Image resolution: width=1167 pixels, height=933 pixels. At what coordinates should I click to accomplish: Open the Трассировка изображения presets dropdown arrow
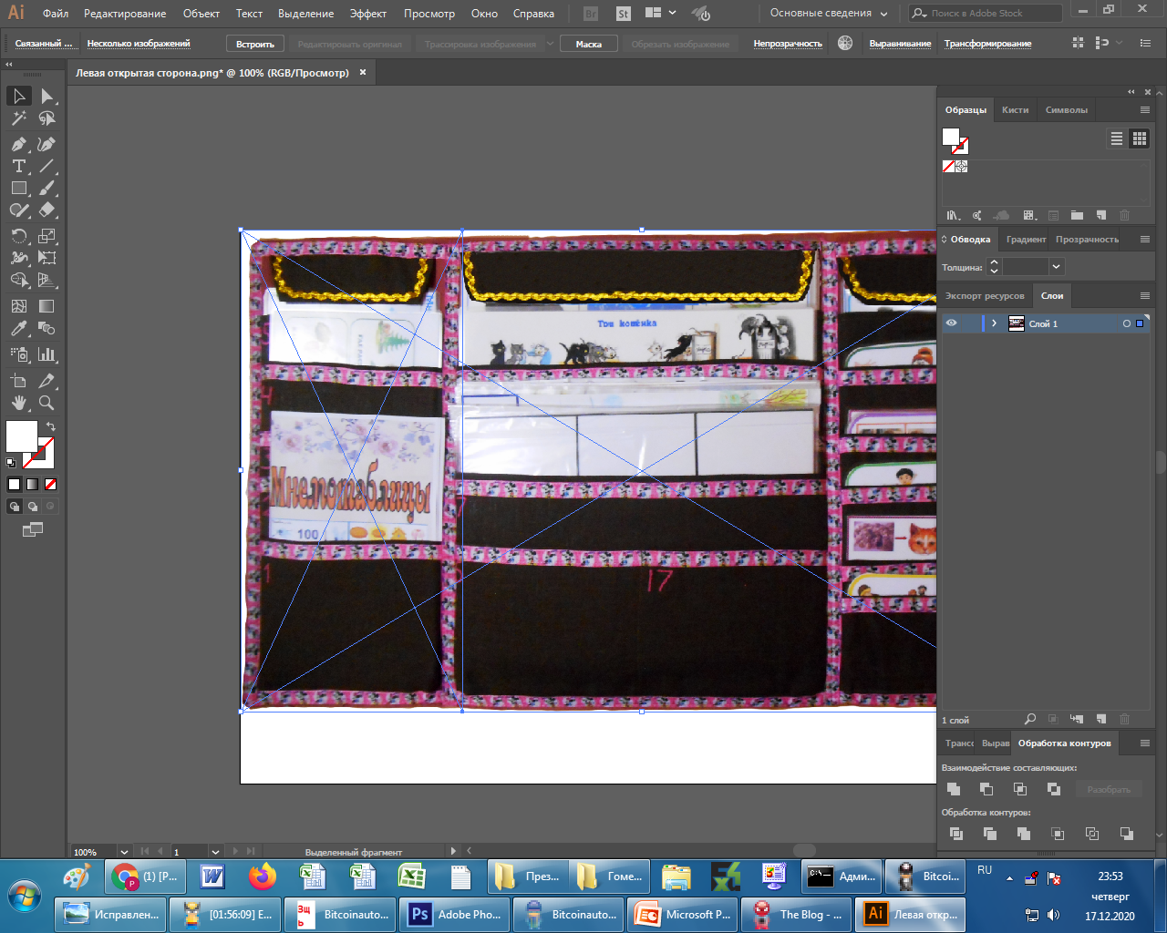pyautogui.click(x=550, y=44)
